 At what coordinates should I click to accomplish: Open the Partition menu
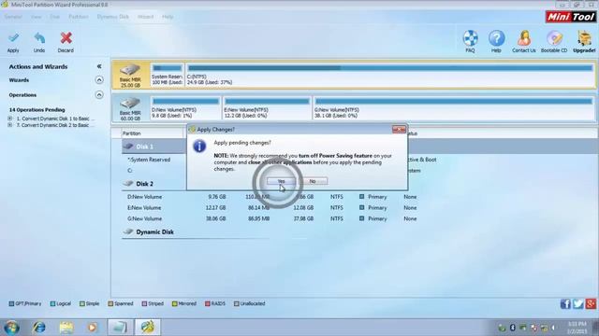click(x=79, y=17)
